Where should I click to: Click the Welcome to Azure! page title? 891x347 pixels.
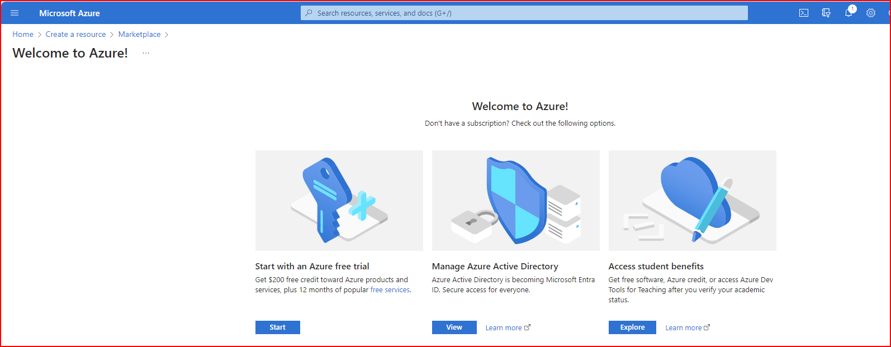[x=70, y=53]
